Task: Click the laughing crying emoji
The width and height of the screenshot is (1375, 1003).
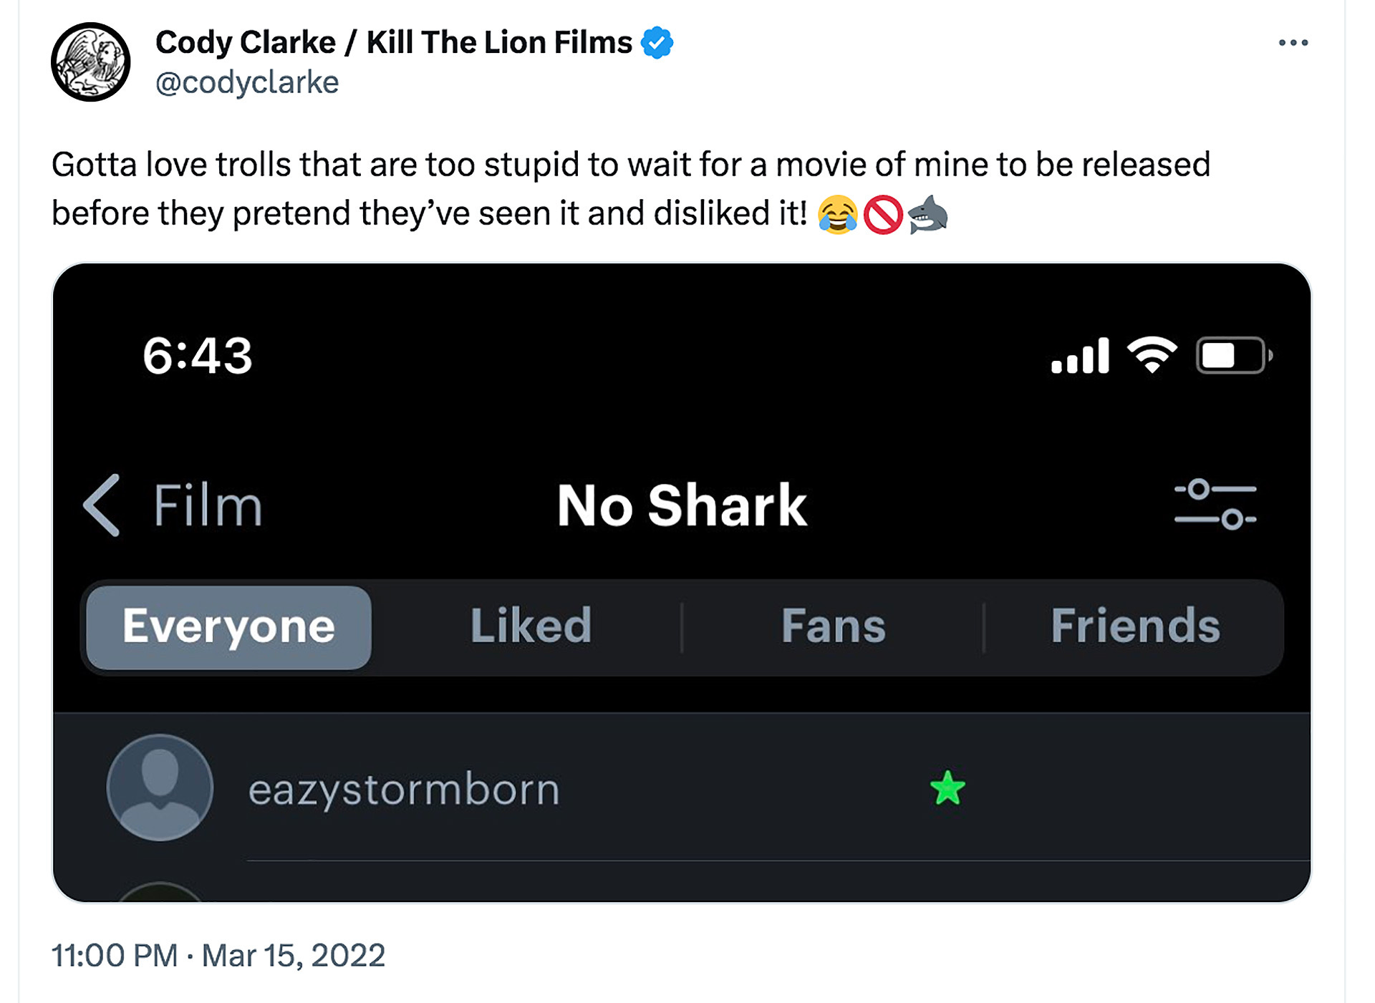Action: (837, 214)
